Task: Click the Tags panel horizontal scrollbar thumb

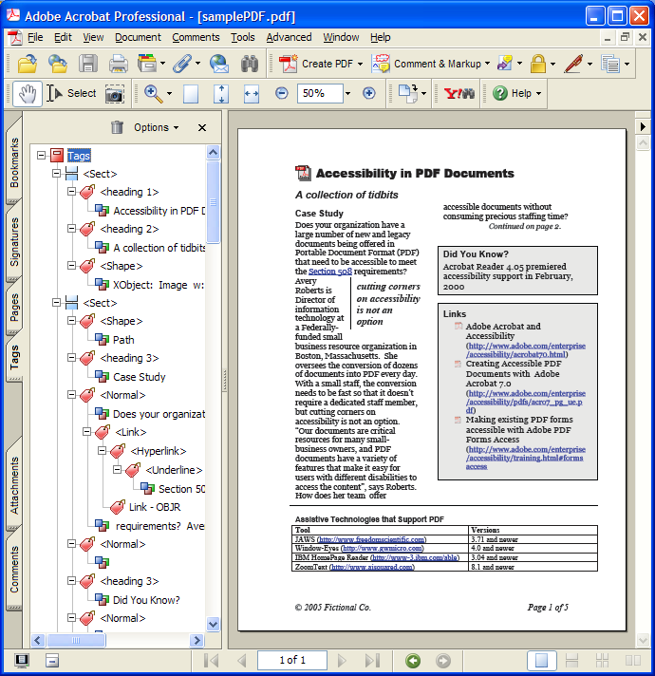Action: point(76,640)
